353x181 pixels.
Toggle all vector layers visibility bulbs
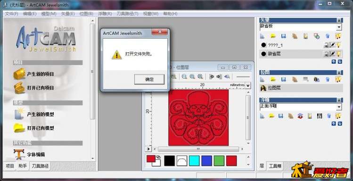pos(338,36)
